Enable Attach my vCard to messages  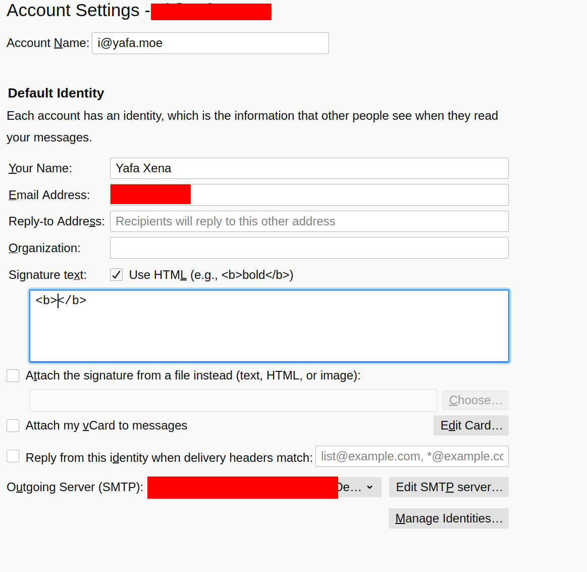(13, 425)
